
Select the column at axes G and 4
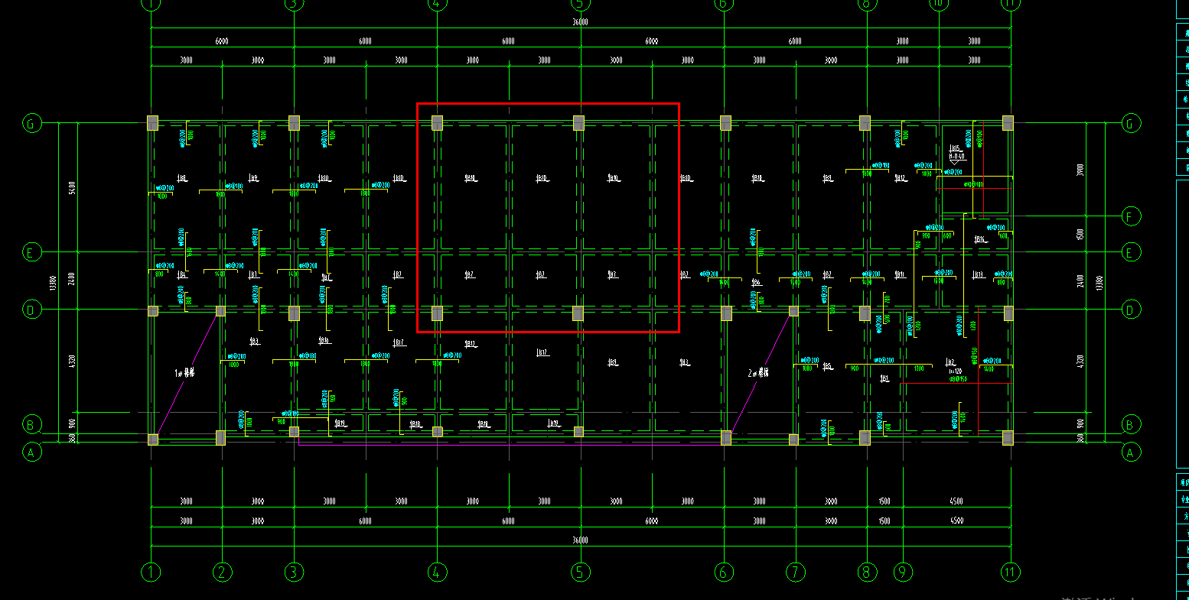tap(437, 122)
